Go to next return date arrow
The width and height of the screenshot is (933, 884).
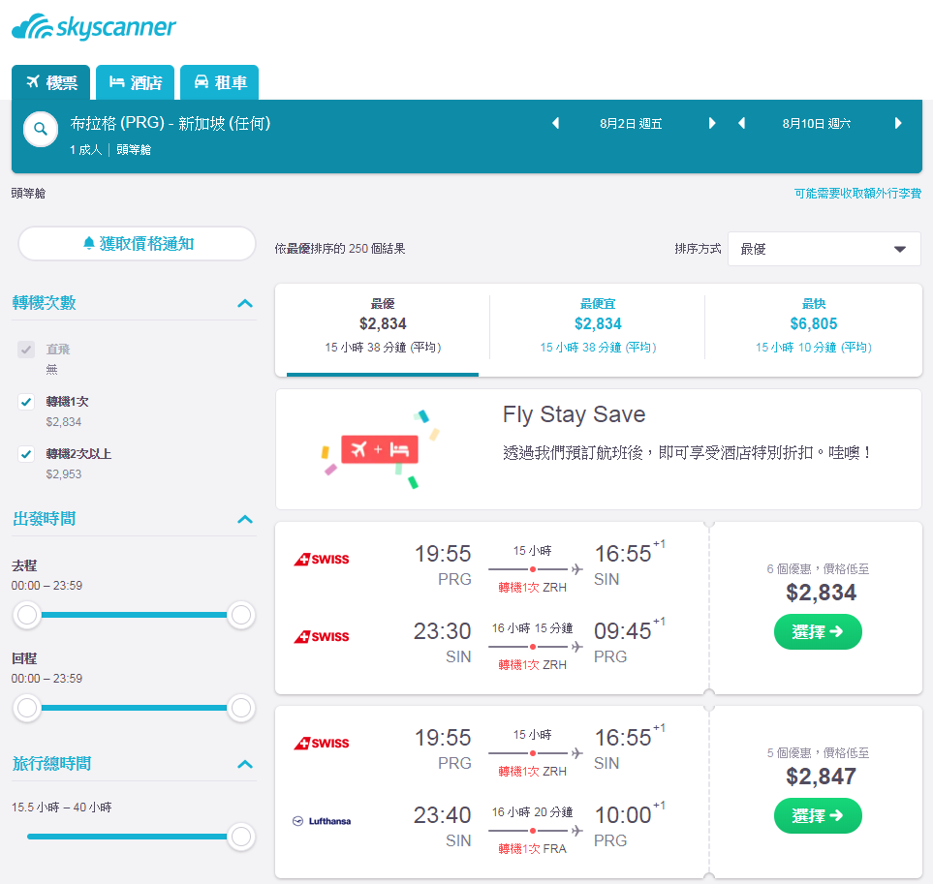898,123
